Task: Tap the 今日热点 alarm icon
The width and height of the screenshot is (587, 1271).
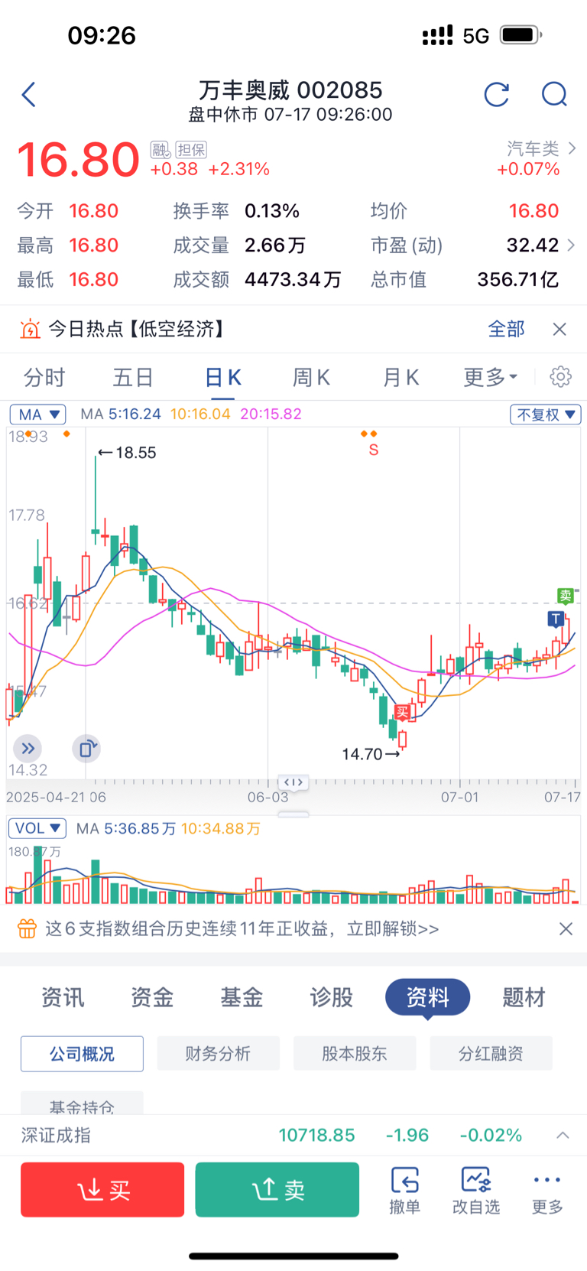Action: (30, 330)
